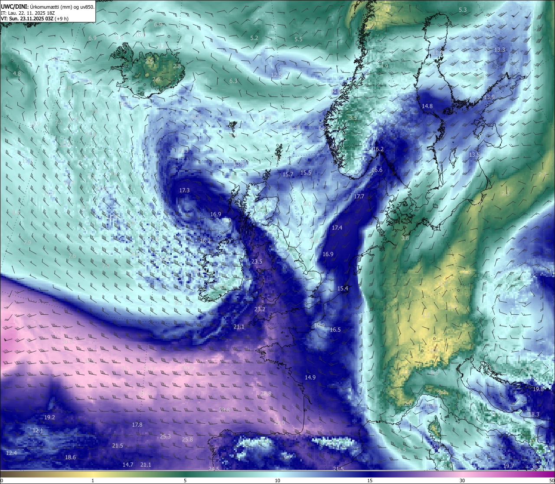Click the title text 'UWC/DINI: Úrkomumætti (mm) og uv850.'

pos(47,7)
